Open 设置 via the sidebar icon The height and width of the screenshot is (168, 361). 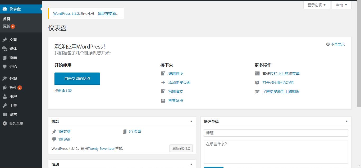coord(5,114)
